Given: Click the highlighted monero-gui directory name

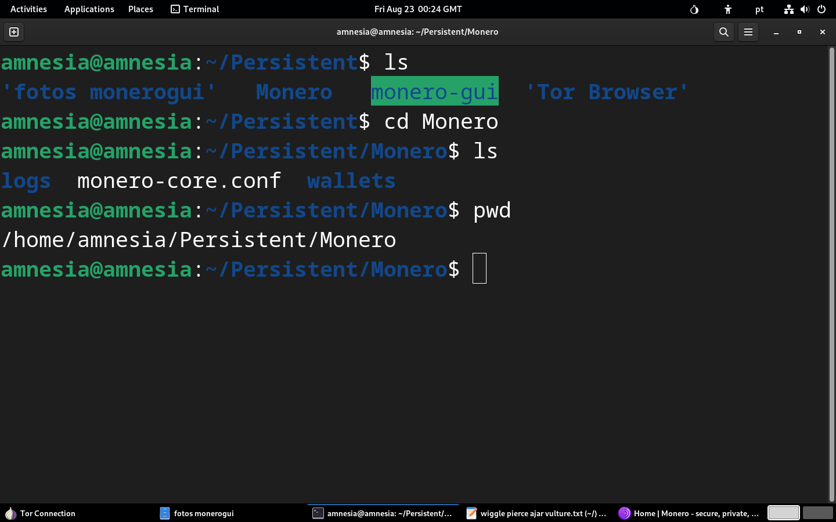Looking at the screenshot, I should click(x=435, y=92).
